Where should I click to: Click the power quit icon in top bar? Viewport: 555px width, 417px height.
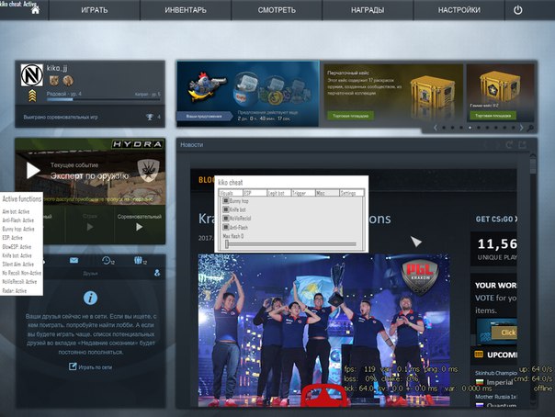(x=518, y=10)
